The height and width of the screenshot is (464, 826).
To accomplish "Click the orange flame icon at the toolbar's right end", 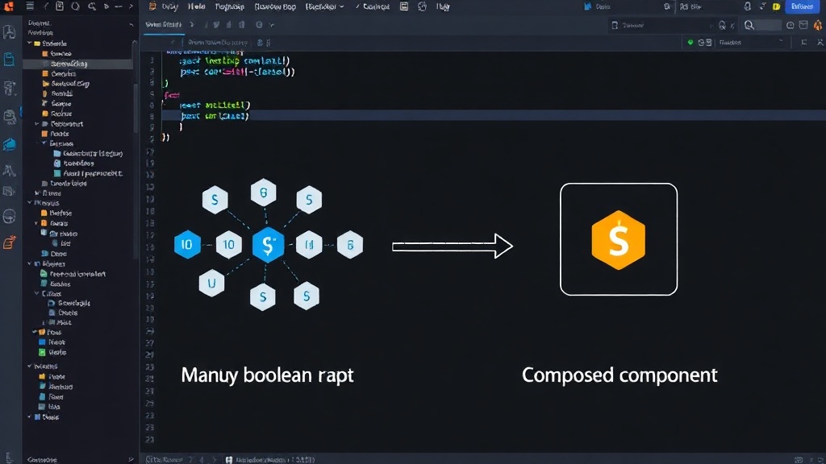I will click(x=818, y=25).
